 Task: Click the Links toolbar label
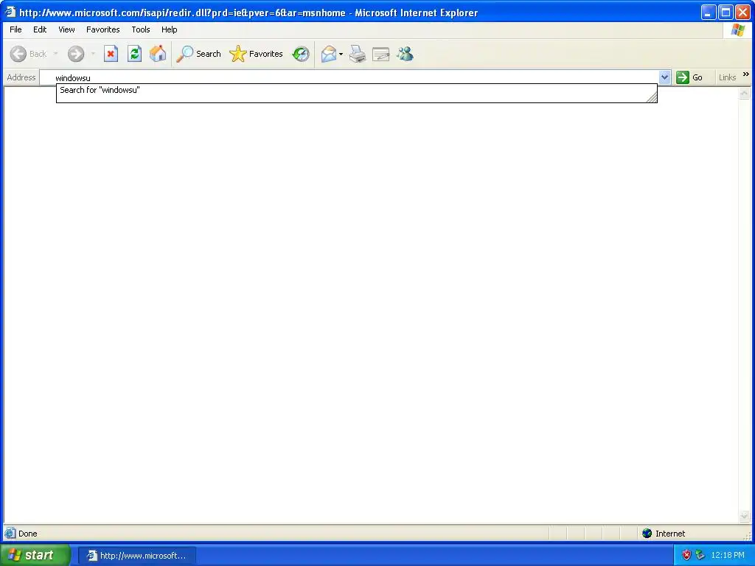point(727,77)
